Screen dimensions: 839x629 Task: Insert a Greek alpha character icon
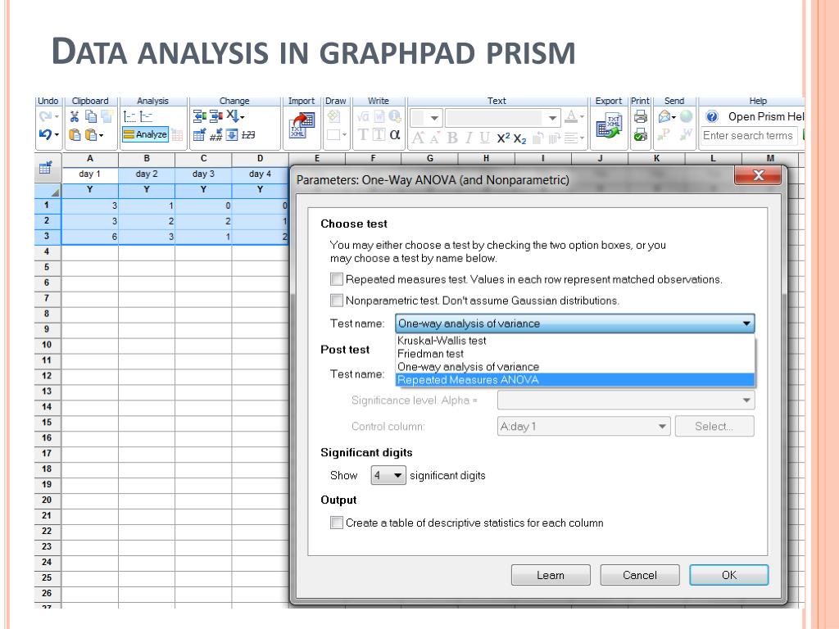tap(395, 135)
